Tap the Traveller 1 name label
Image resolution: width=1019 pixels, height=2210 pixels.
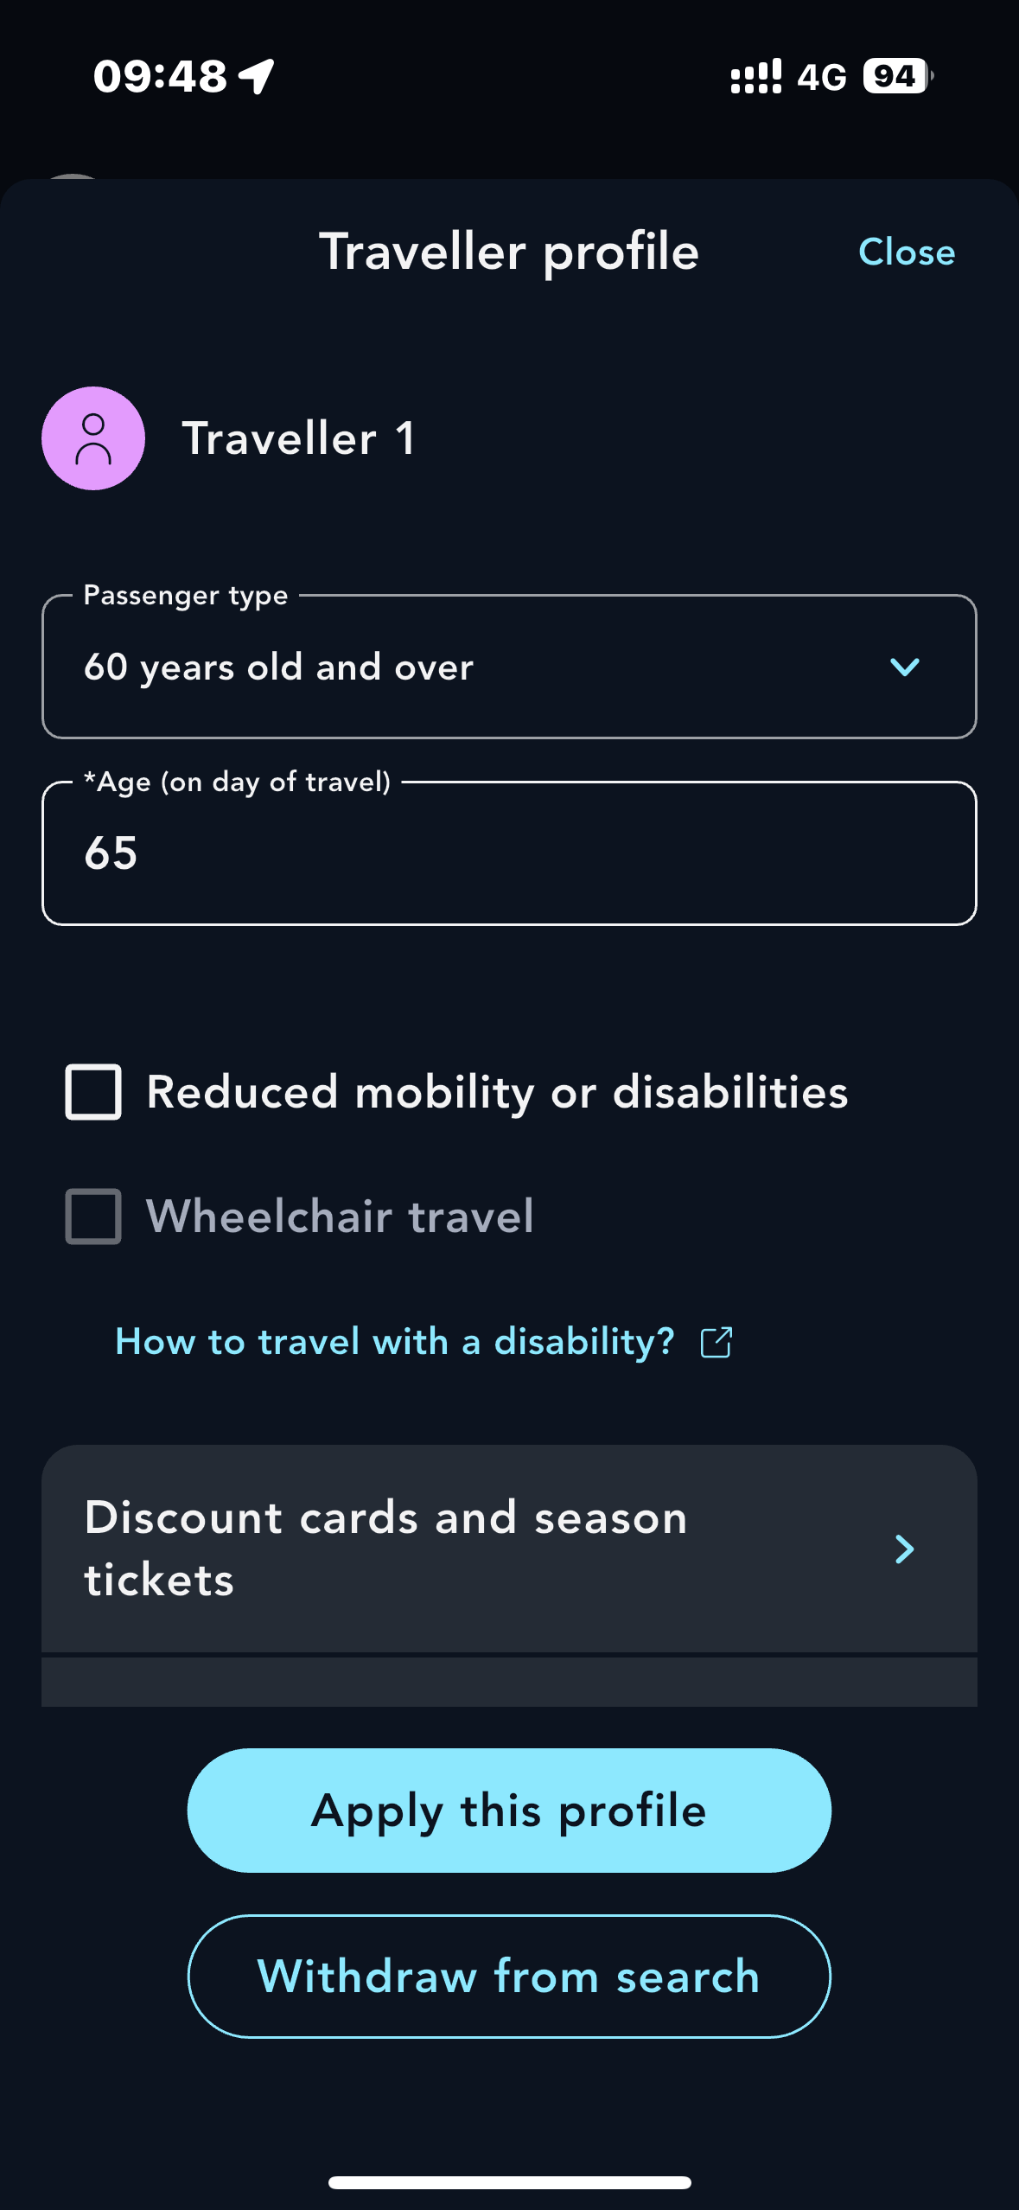point(298,438)
